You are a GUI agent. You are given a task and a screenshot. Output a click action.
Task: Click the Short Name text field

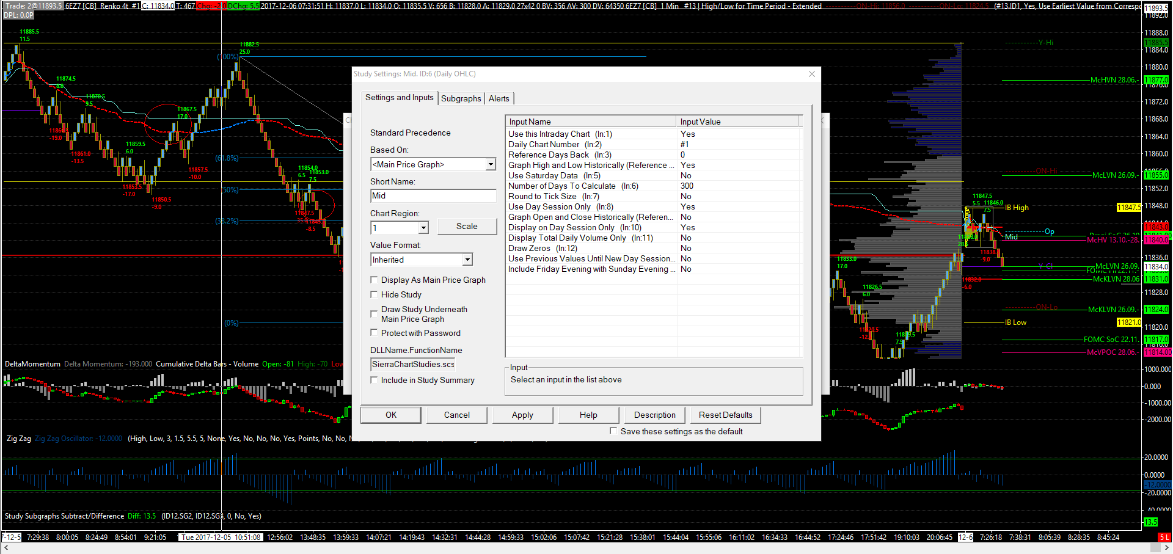point(433,196)
